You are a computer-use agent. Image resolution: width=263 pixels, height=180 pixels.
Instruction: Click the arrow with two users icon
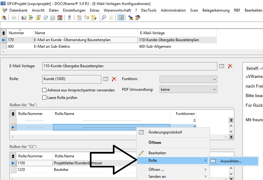pyautogui.click(x=131, y=18)
